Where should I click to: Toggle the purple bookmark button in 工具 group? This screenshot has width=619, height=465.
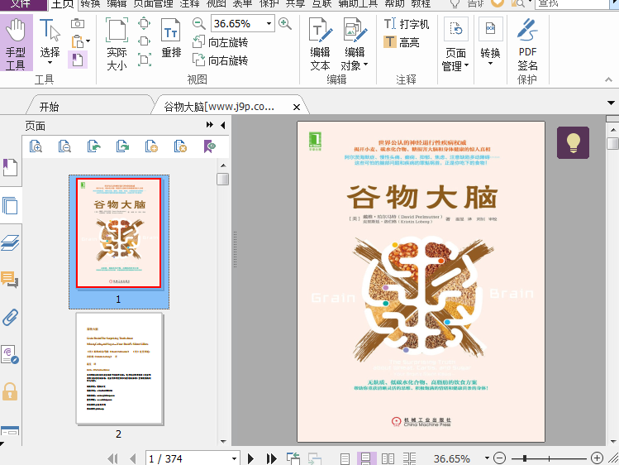(x=78, y=60)
